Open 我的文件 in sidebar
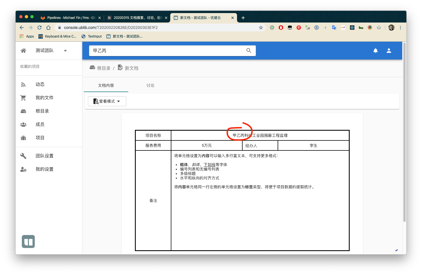Screen dimensions: 422x275 (x=44, y=98)
